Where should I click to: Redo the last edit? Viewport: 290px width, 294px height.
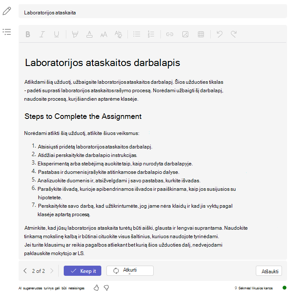click(x=233, y=34)
